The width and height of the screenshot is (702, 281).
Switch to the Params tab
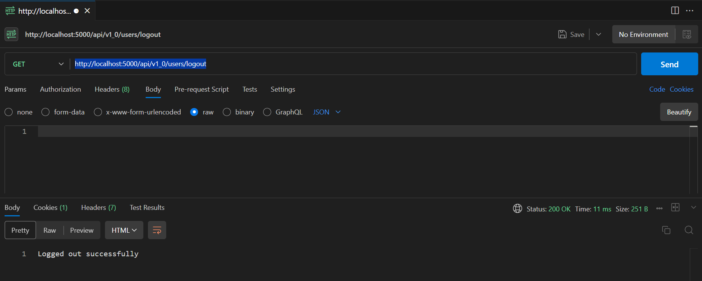(x=15, y=89)
